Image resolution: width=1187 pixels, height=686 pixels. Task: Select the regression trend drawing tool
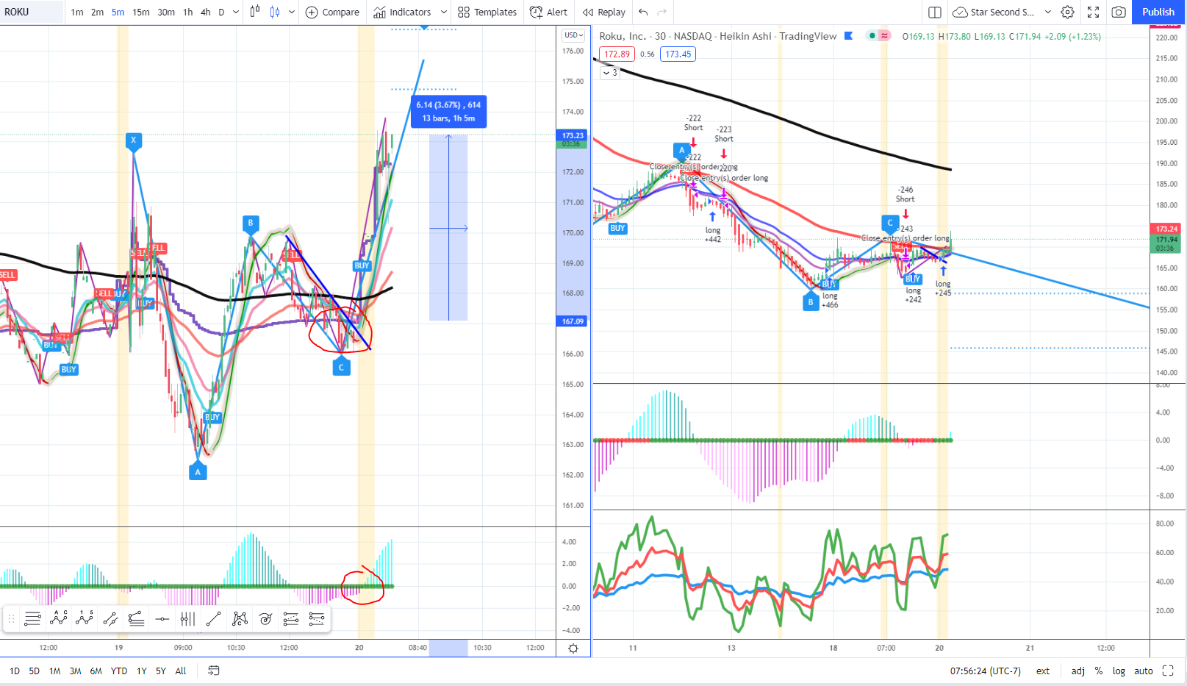136,619
